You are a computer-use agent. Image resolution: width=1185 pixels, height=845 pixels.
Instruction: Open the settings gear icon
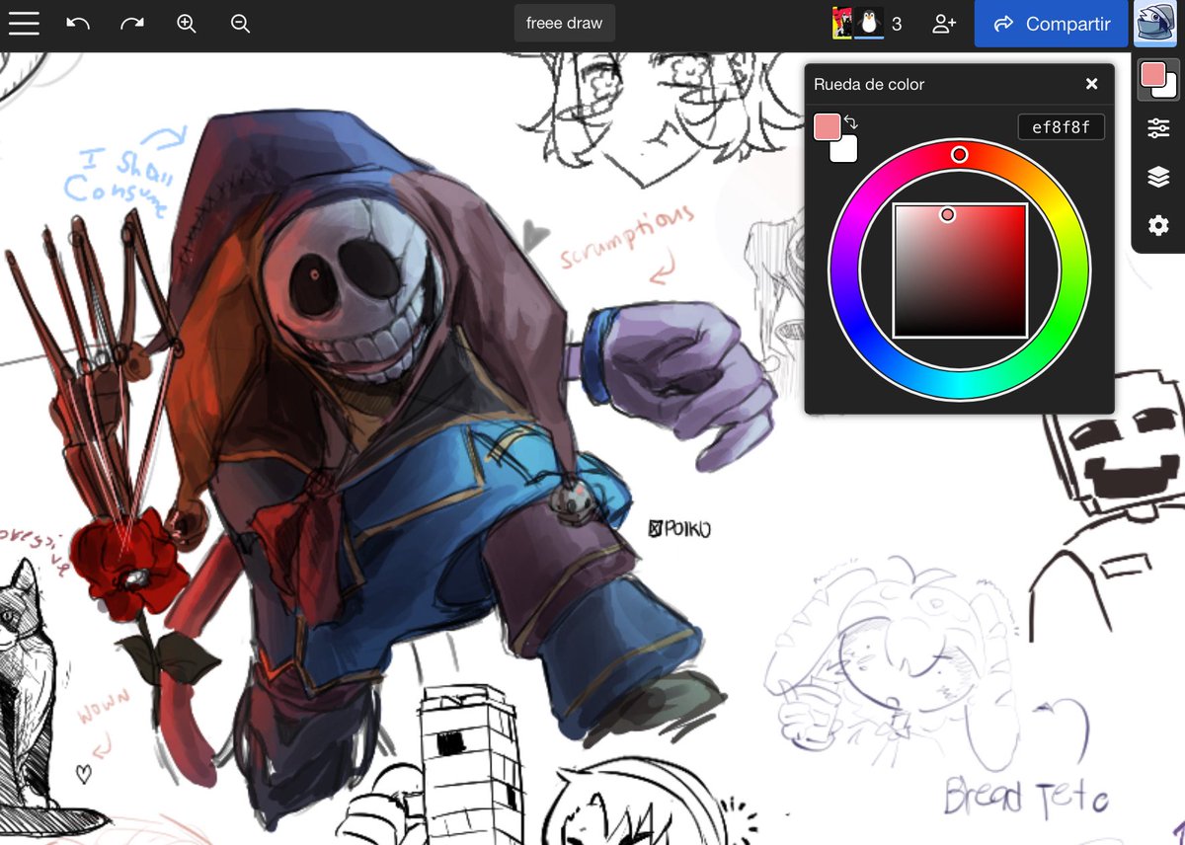tap(1158, 226)
